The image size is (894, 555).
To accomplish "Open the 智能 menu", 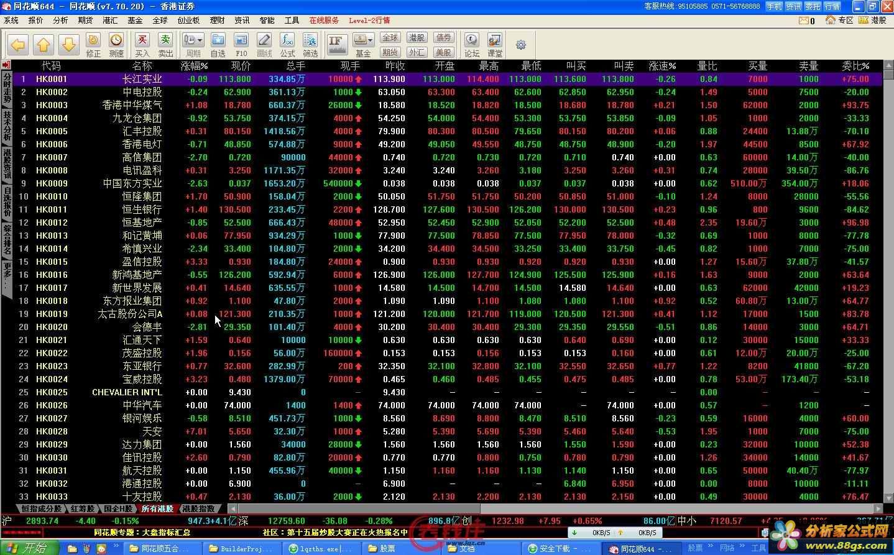I will point(267,21).
